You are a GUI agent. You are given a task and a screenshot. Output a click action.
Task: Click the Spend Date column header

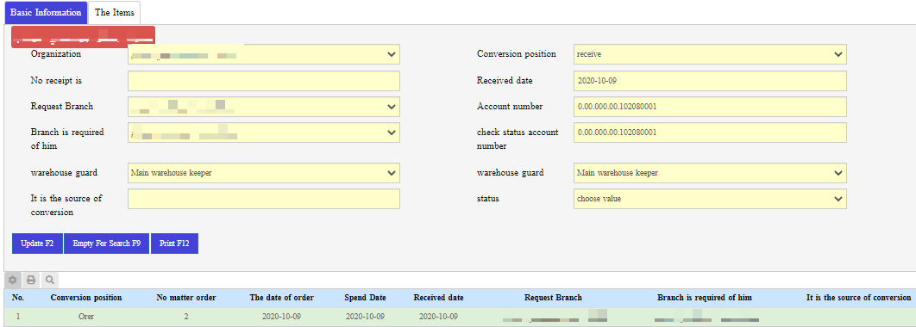(x=365, y=298)
